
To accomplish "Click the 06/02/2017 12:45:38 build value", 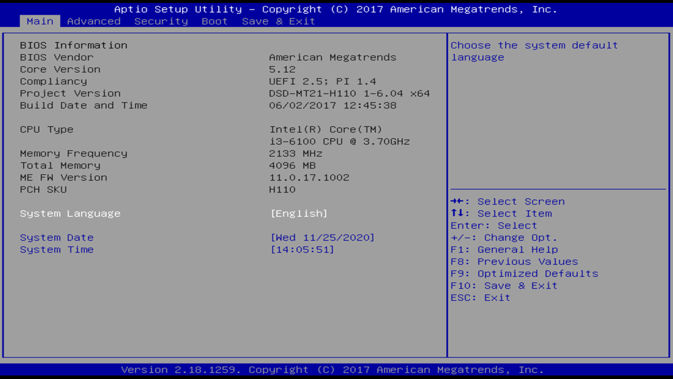I will click(x=333, y=105).
